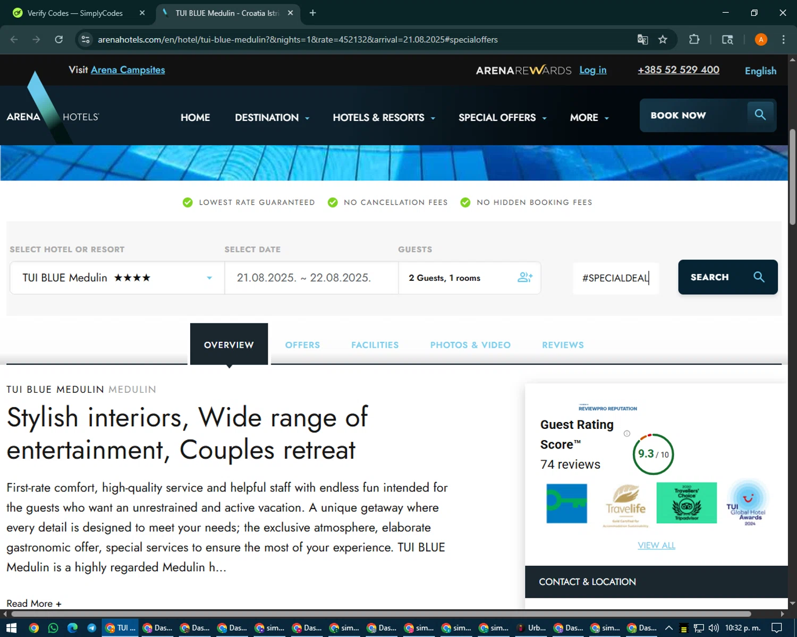797x637 pixels.
Task: Close the TUI BLUE Medulin tab
Action: point(290,13)
